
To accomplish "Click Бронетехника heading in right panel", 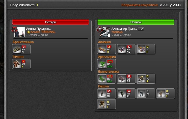I will pos(109,72).
